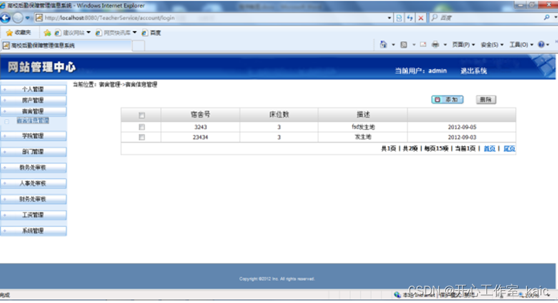Open the 建议网站 favorites bar link

[72, 33]
